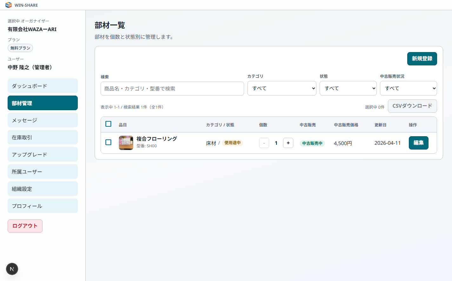Viewport: 452px width, 281px height.
Task: Open プロフィール in the sidebar
Action: pyautogui.click(x=43, y=206)
